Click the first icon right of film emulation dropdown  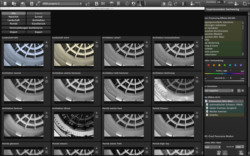(239, 90)
